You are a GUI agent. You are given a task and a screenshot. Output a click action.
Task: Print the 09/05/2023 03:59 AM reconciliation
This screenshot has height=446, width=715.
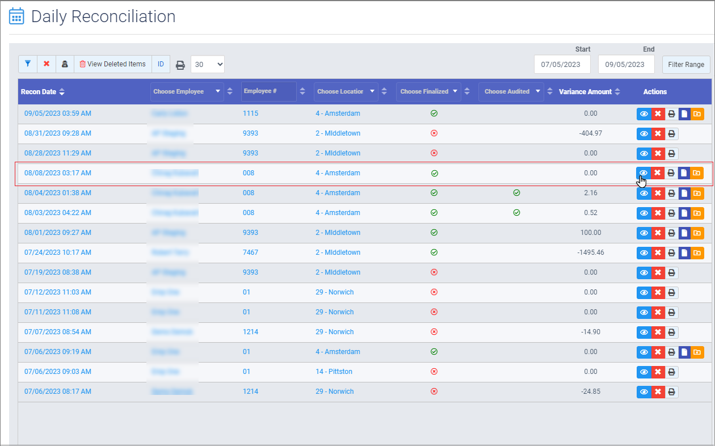click(671, 113)
